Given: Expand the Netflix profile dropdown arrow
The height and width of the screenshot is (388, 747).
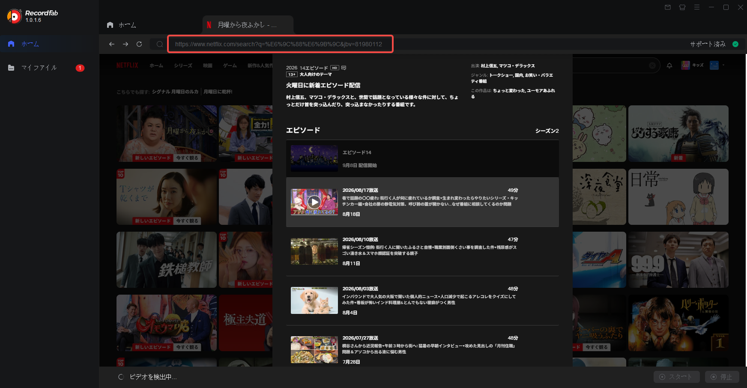Looking at the screenshot, I should 723,65.
